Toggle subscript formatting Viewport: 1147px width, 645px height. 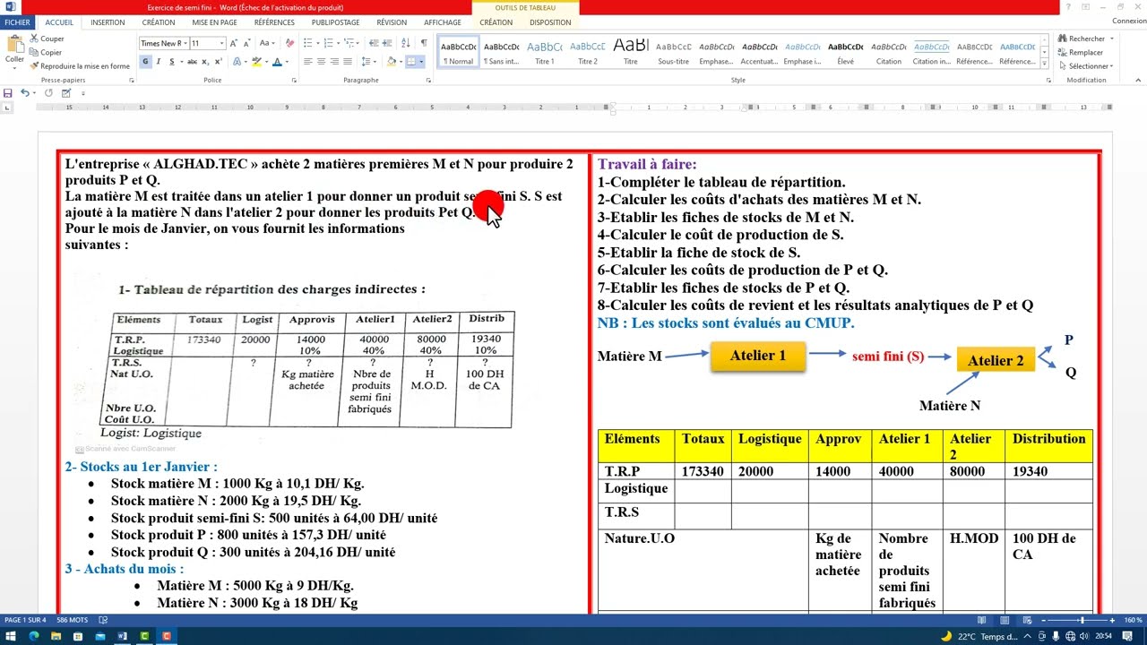point(205,62)
